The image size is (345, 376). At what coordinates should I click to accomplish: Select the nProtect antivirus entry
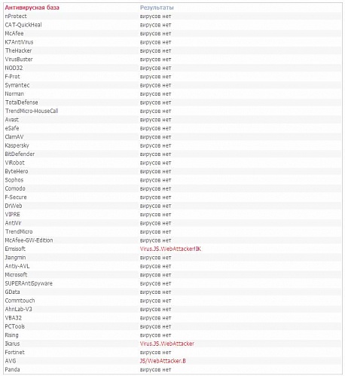point(16,16)
